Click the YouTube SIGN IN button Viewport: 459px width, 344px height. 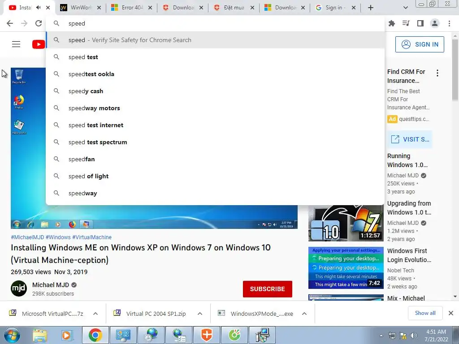click(420, 44)
